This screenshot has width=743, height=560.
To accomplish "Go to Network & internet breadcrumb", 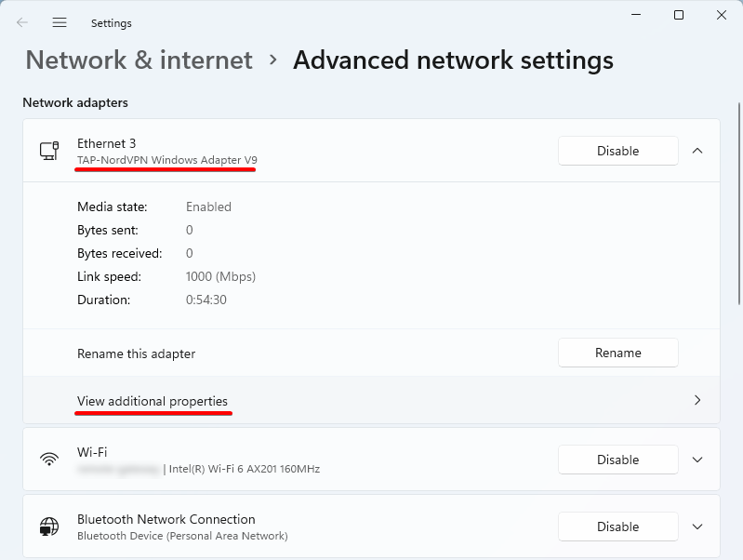I will coord(139,60).
